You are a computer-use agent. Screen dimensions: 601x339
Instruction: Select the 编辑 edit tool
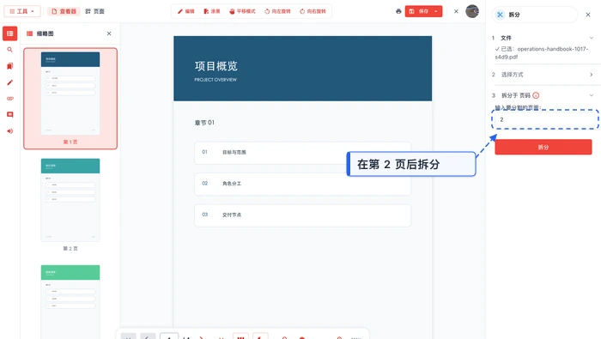[186, 11]
